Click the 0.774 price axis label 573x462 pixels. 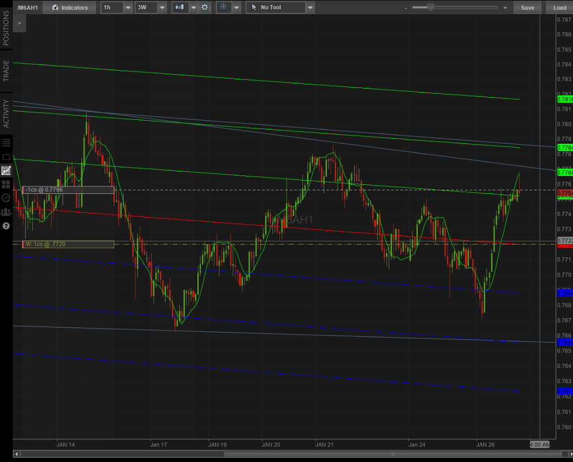564,214
